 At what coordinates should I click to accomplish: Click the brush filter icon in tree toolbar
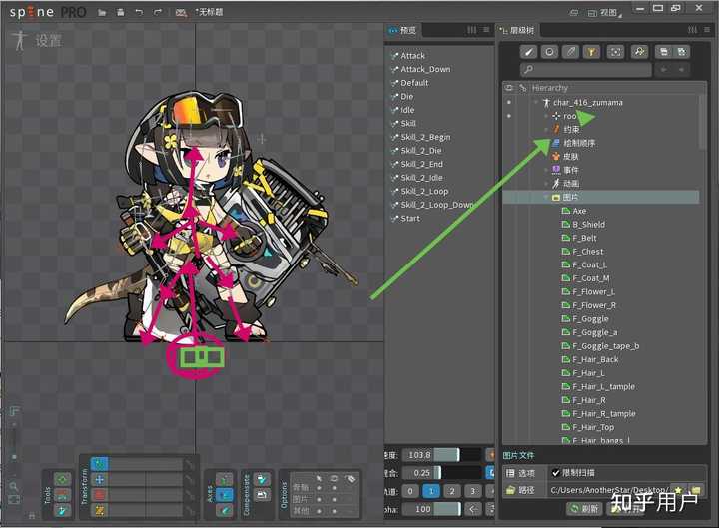tap(528, 52)
